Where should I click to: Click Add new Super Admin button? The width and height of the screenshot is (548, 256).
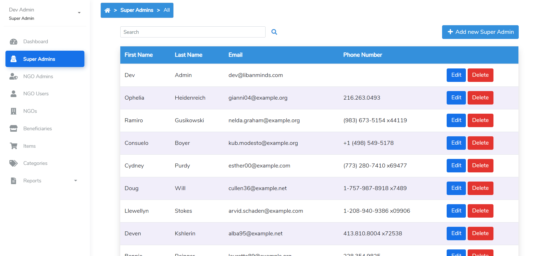480,32
